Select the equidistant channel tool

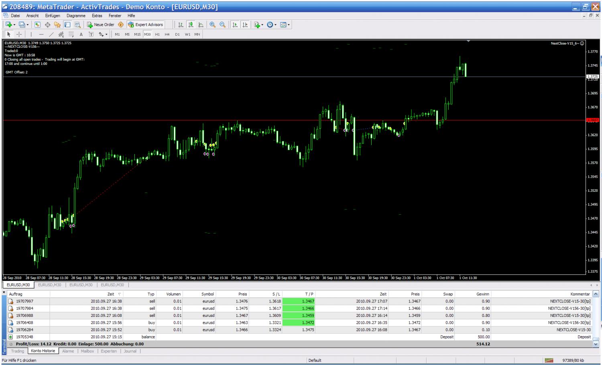[x=61, y=34]
